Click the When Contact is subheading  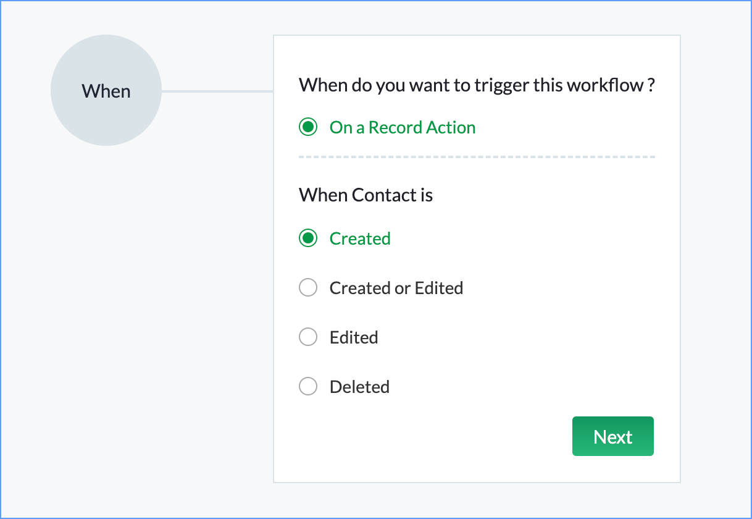366,195
